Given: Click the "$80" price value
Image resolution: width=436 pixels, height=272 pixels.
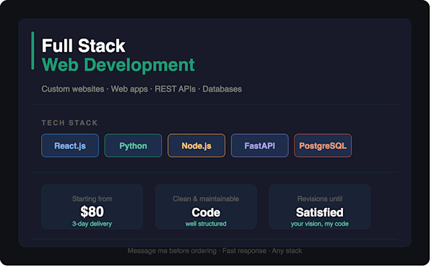Looking at the screenshot, I should click(92, 212).
